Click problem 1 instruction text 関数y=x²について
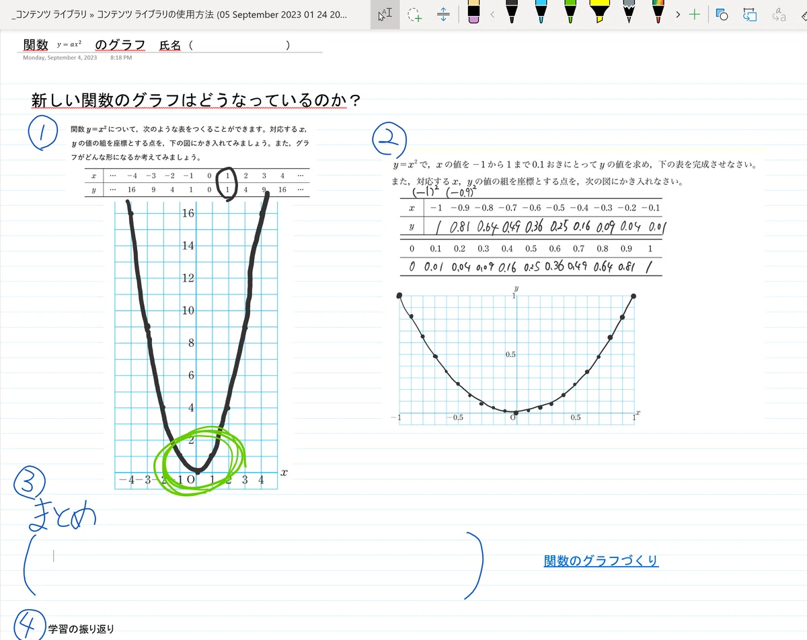Image resolution: width=807 pixels, height=640 pixels. (x=190, y=143)
